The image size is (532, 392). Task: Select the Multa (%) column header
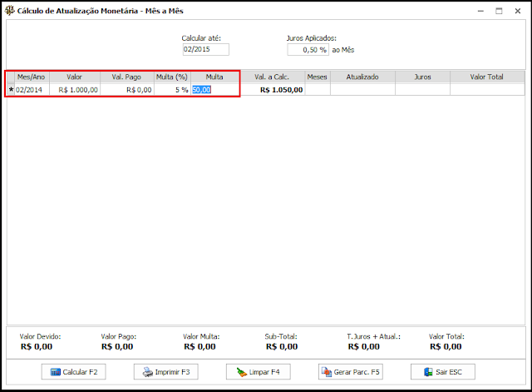coord(172,77)
